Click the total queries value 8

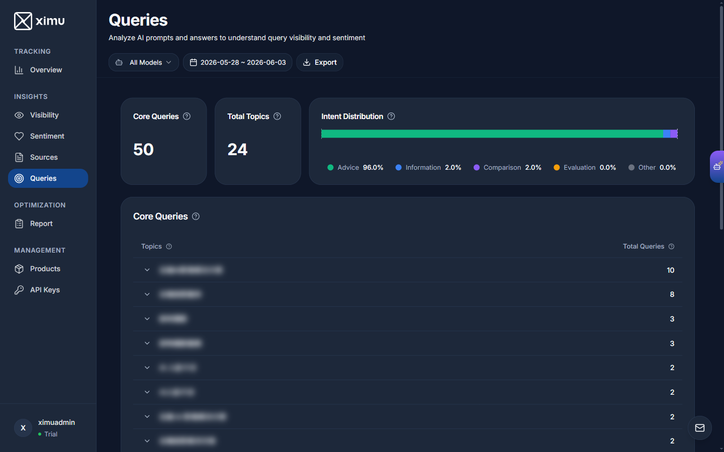672,294
